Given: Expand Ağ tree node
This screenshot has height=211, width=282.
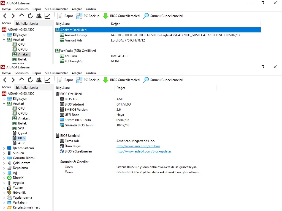Looking at the screenshot, I should 4,173.
